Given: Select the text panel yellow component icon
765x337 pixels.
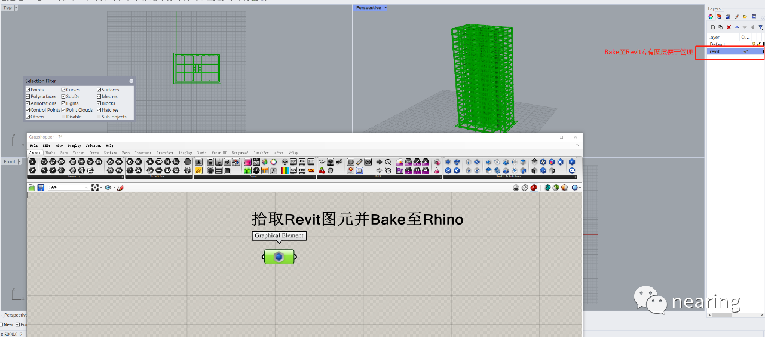Looking at the screenshot, I should (198, 170).
